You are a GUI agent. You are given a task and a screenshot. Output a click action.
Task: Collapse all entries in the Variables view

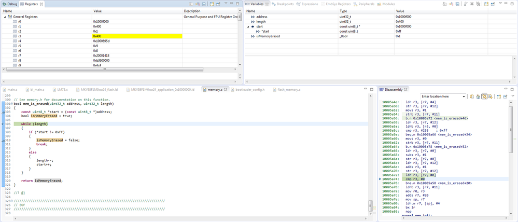457,4
